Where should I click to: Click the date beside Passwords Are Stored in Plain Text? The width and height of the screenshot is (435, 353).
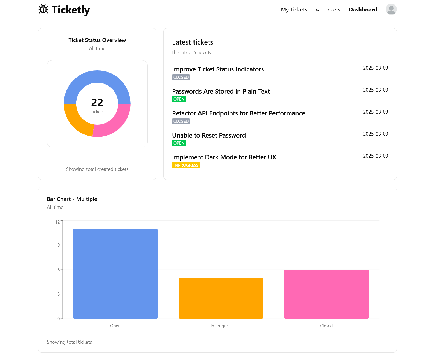pyautogui.click(x=375, y=90)
